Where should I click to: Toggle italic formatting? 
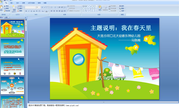[x=29, y=11]
